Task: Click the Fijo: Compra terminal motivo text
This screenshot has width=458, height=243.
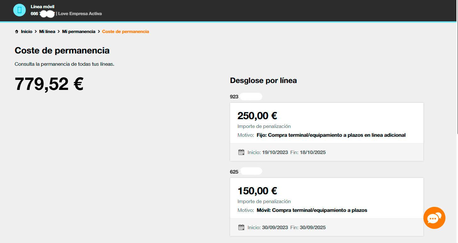Action: coord(331,135)
